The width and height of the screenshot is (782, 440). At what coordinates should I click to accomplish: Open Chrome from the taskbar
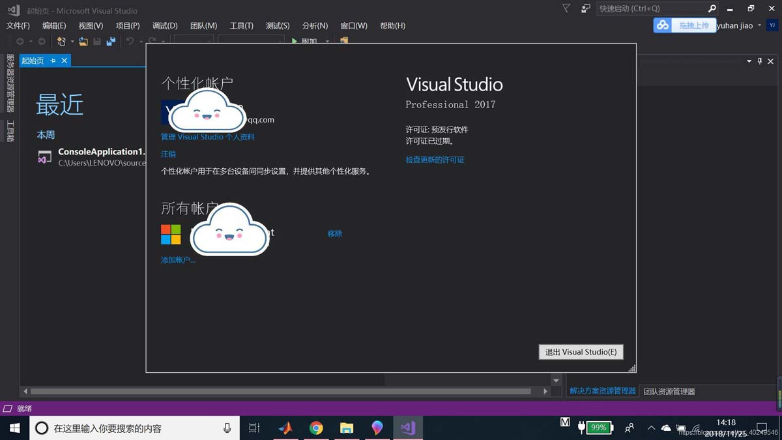316,428
